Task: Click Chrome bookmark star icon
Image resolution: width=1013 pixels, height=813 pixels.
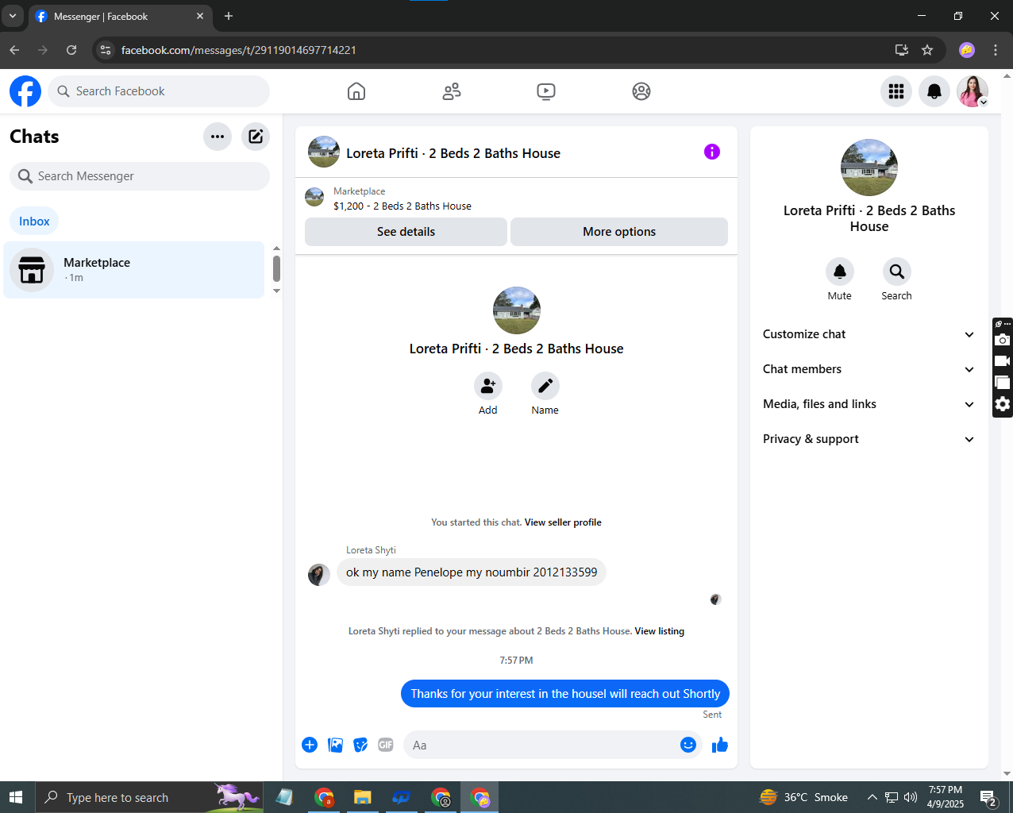Action: tap(927, 50)
